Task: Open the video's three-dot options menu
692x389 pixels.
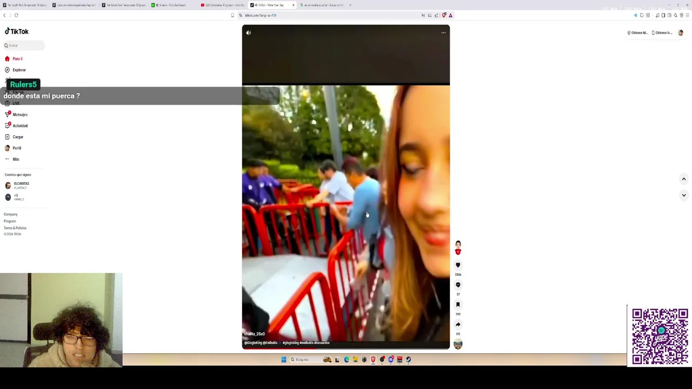Action: click(443, 33)
